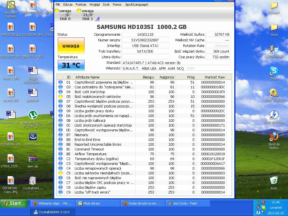Click the 369 count power-on field
Image resolution: width=288 pixels, height=216 pixels.
[x=218, y=51]
